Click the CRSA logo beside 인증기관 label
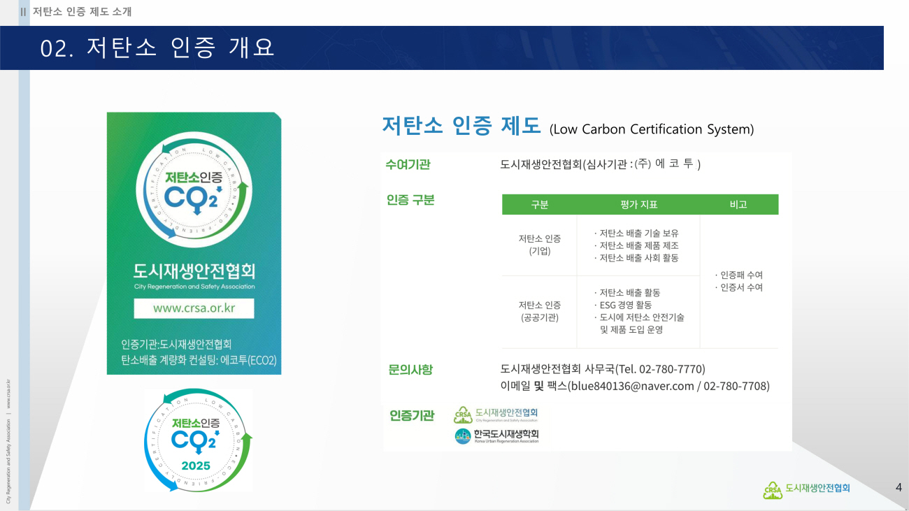 [496, 415]
